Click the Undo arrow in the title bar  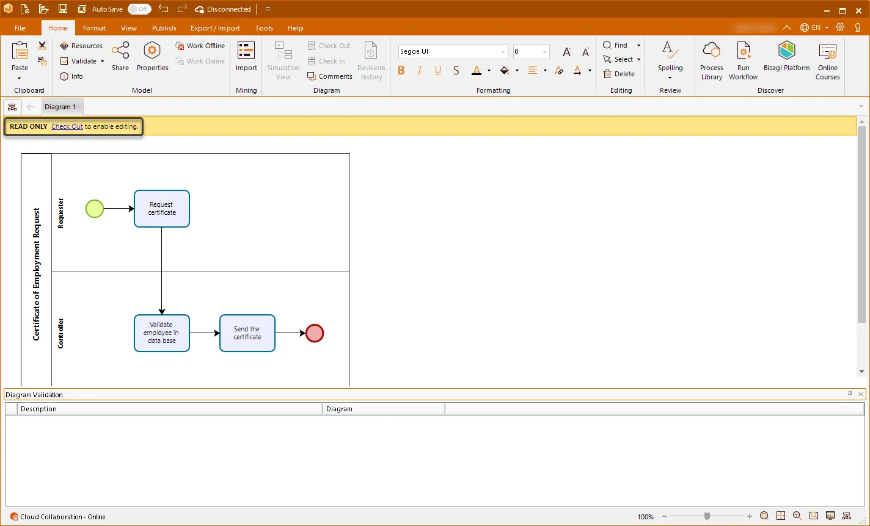163,9
